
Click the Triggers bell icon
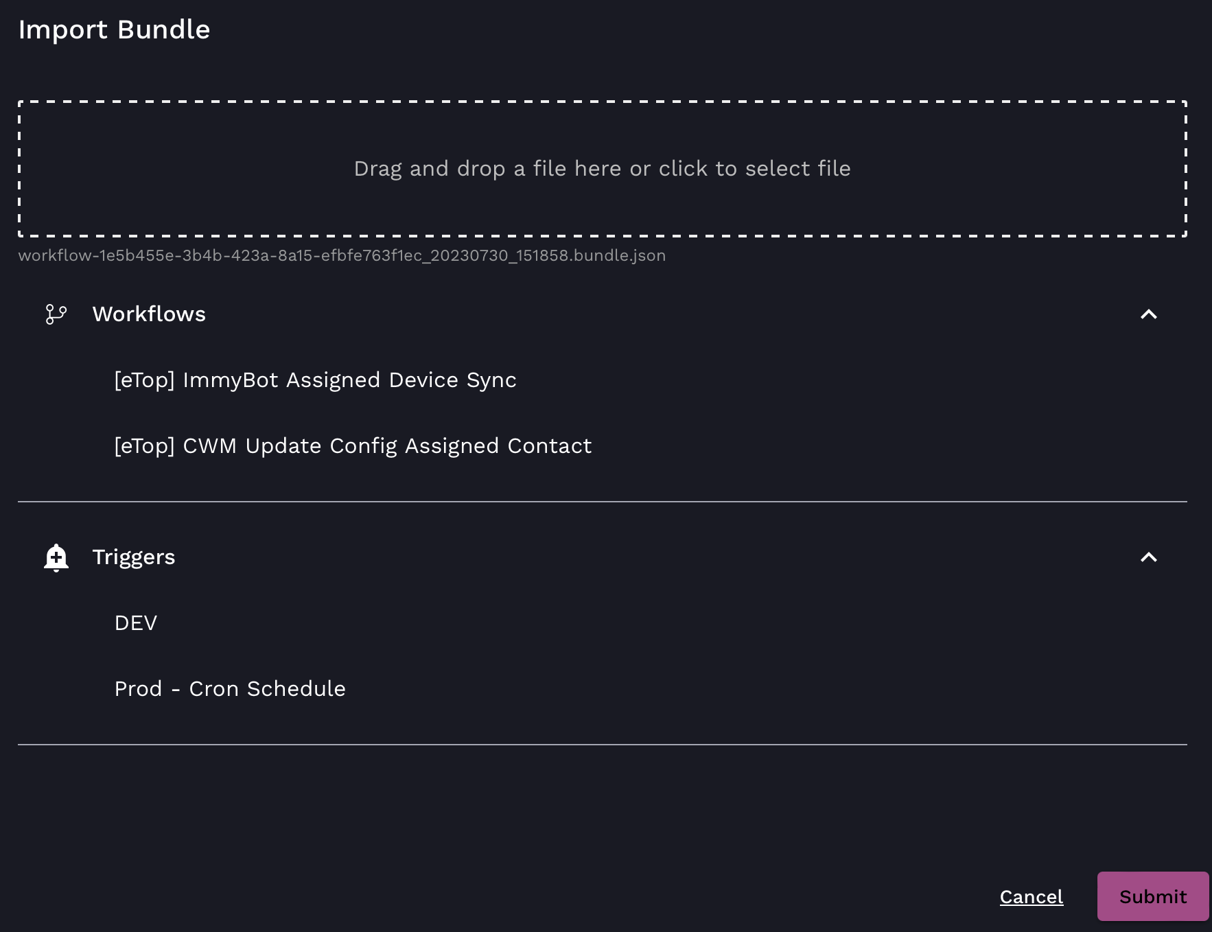point(56,557)
